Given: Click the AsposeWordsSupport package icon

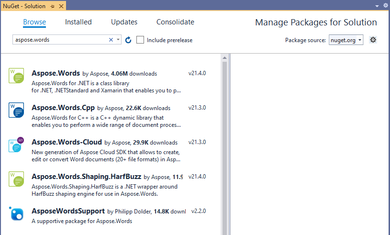Looking at the screenshot, I should click(16, 213).
